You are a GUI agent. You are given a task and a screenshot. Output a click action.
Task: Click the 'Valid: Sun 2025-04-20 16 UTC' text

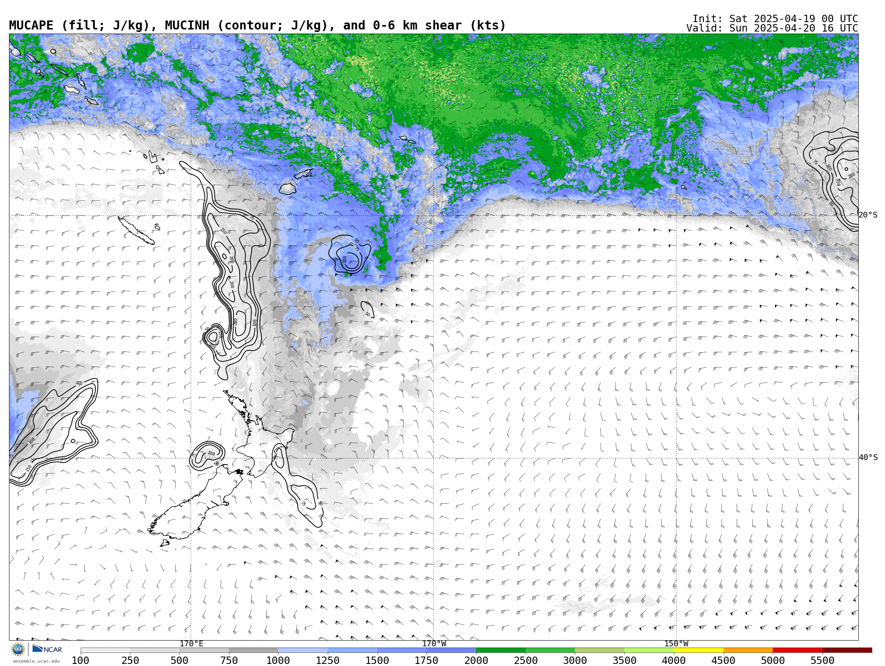point(772,28)
